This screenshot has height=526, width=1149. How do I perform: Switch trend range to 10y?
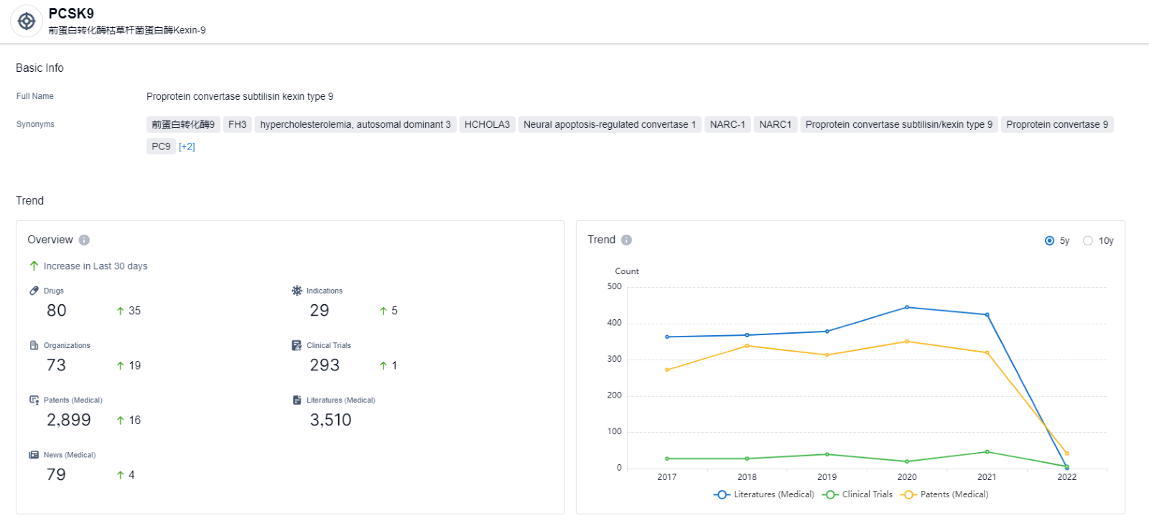point(1088,241)
